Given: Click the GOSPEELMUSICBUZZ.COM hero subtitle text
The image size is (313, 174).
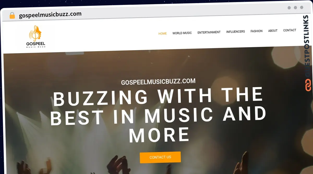Looking at the screenshot, I should (x=158, y=82).
